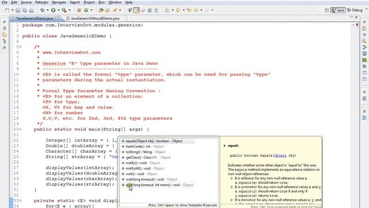Viewport: 369px width, 208px height.
Task: Open the New wizard dropdown arrow
Action: [12, 10]
